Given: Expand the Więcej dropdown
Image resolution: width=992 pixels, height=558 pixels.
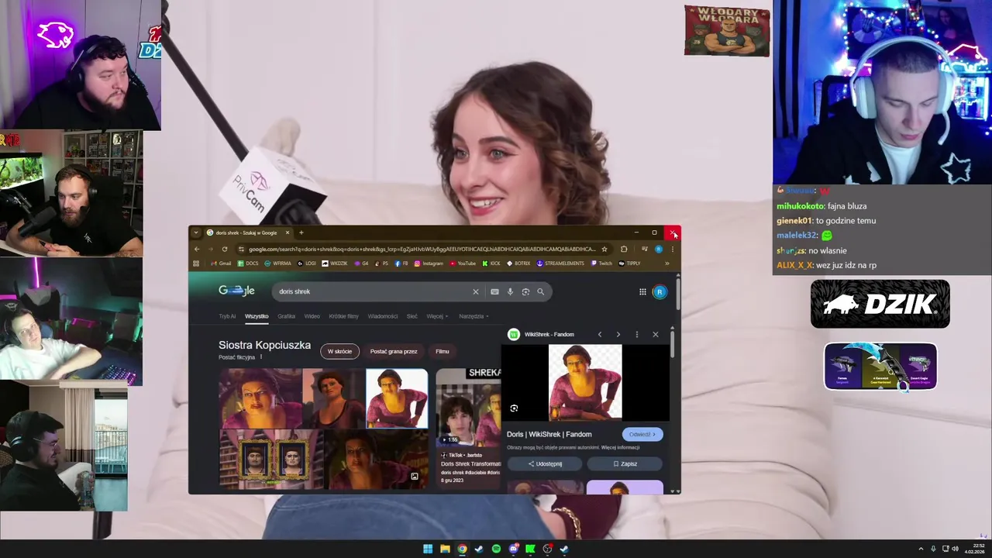Looking at the screenshot, I should [437, 316].
